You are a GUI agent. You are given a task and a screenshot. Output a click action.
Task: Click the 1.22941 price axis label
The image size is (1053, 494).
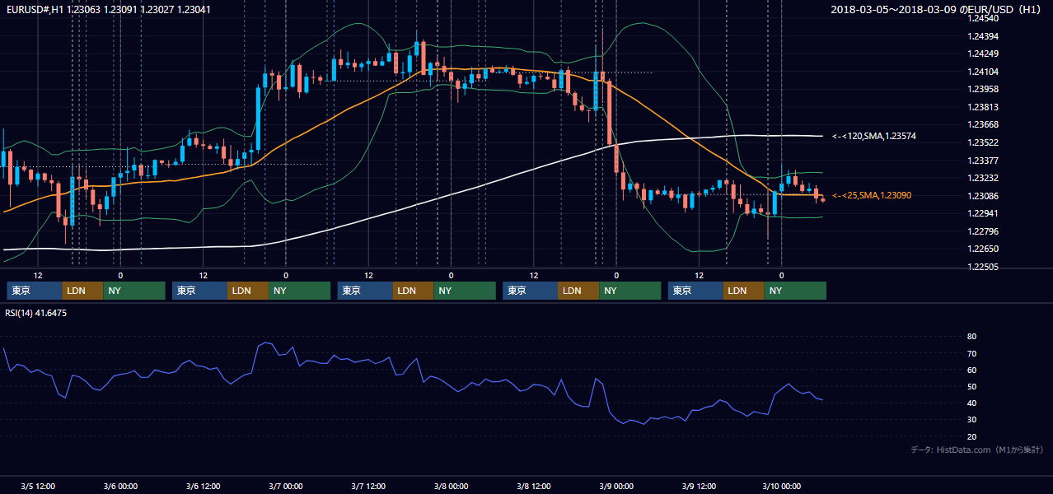coord(982,213)
